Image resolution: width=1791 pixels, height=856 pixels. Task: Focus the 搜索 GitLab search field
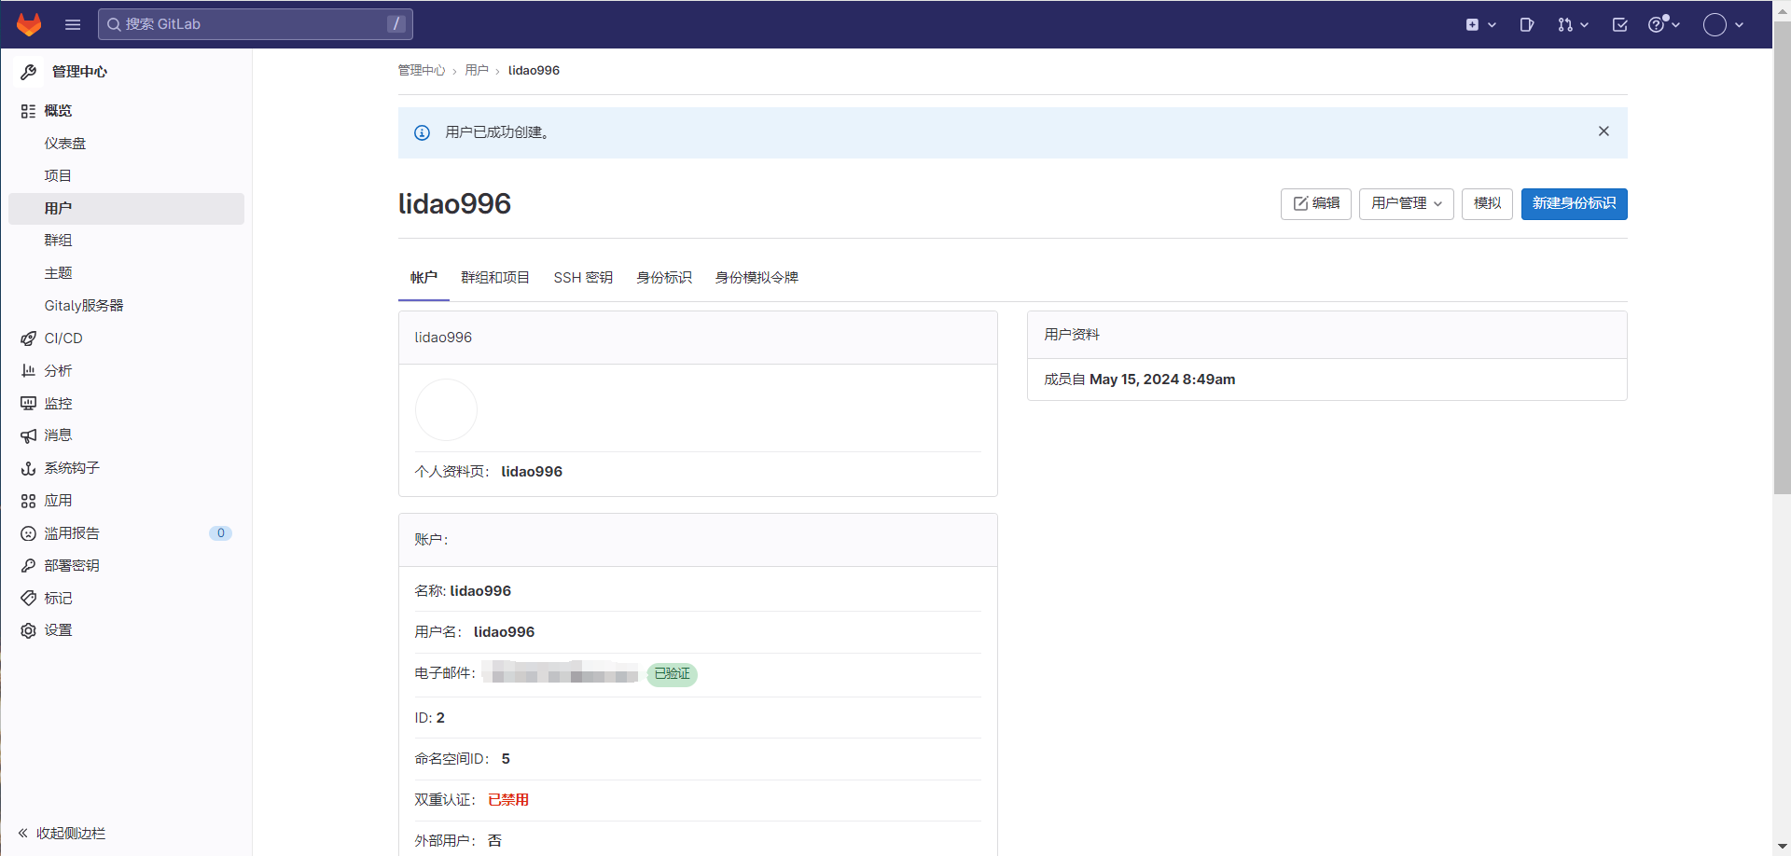[256, 24]
